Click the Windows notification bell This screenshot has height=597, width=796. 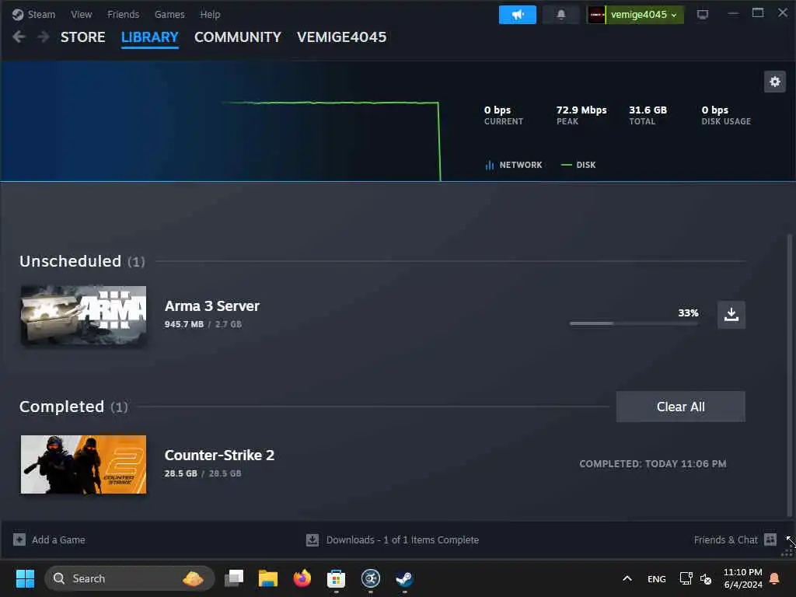point(775,578)
